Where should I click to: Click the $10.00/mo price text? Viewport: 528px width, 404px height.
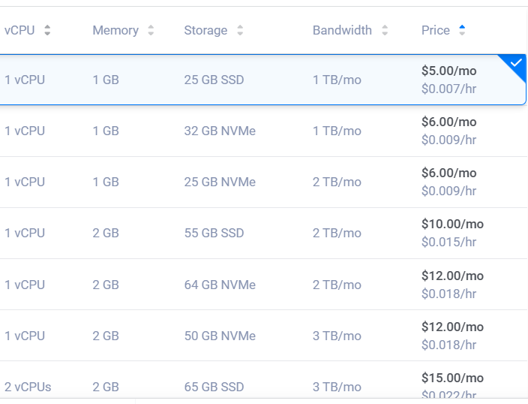(452, 224)
